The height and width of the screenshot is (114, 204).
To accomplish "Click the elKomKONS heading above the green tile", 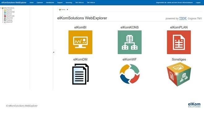I will (130, 27).
